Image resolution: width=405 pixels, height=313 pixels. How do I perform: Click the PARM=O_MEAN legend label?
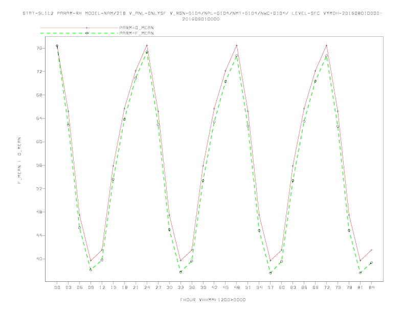pos(137,28)
